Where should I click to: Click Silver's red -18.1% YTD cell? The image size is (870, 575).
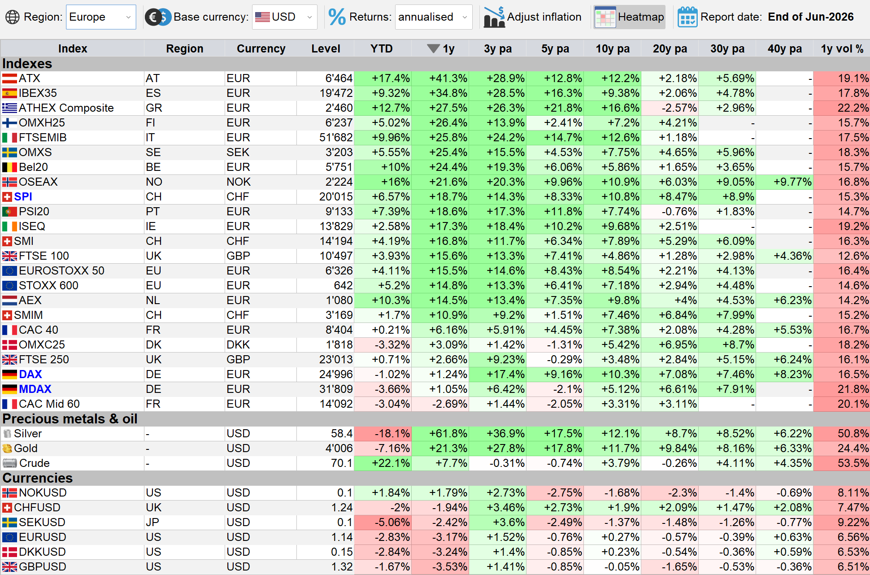point(383,434)
